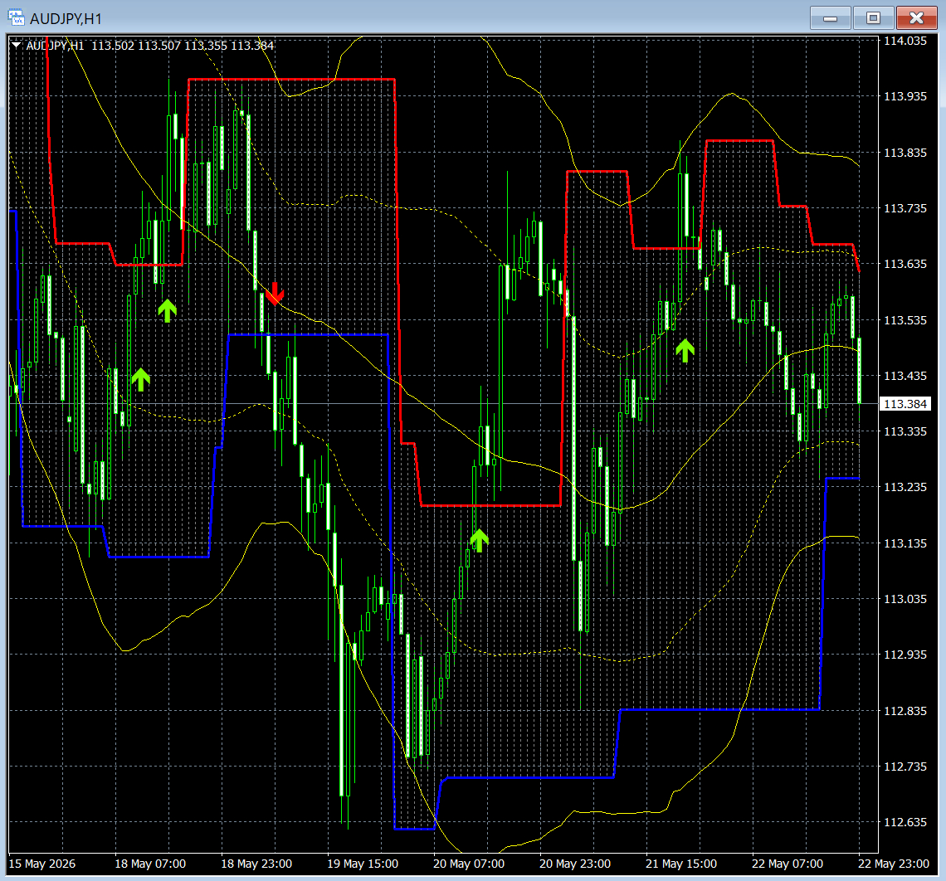Image resolution: width=946 pixels, height=881 pixels.
Task: Select the red down sell arrow
Action: click(x=276, y=294)
